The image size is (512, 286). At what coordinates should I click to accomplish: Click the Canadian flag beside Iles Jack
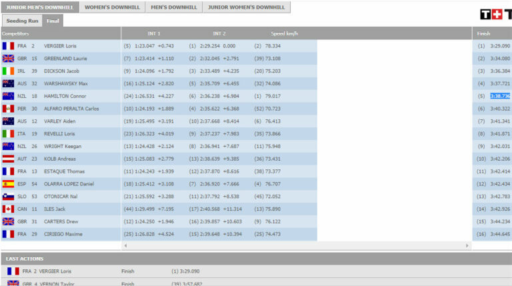pos(8,209)
